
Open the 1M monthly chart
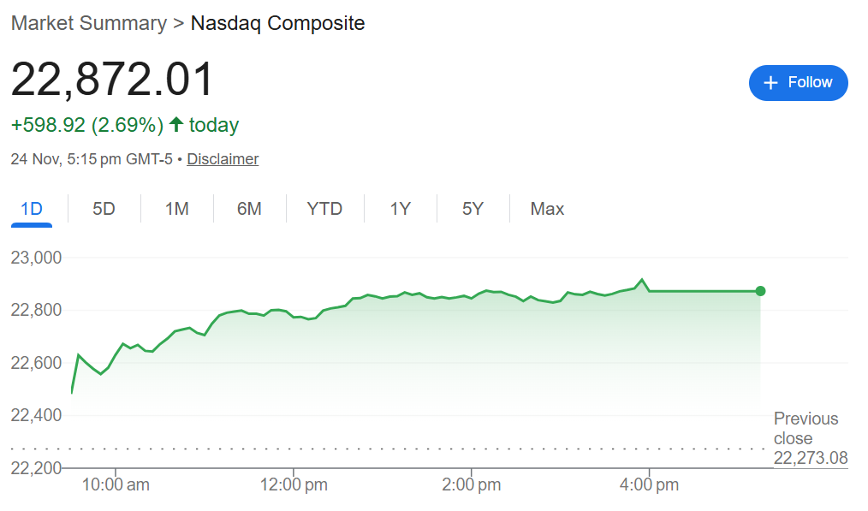coord(176,208)
